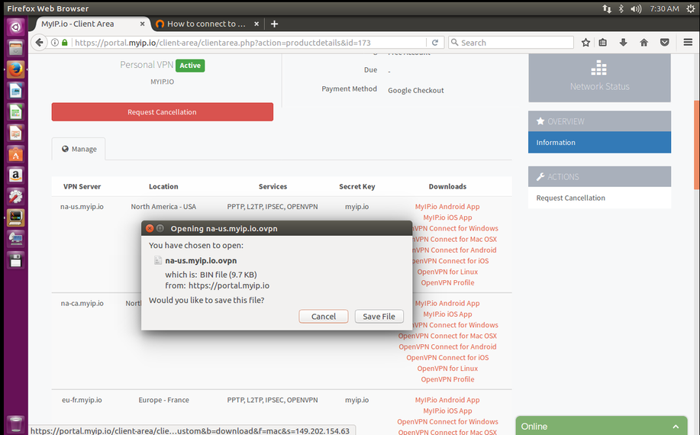
Task: Click the URL address bar
Action: point(248,43)
